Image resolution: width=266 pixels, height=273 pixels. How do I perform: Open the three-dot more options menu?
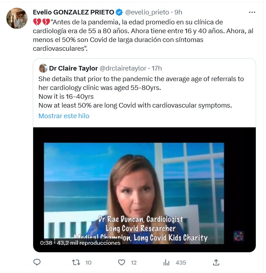coord(252,12)
